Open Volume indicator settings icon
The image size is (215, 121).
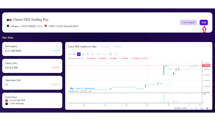[84, 91]
